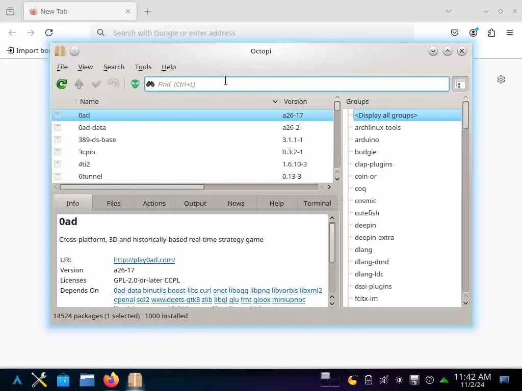Open the http://play0ad.com/ URL link
Screen dimensions: 522x391
[x=144, y=260]
